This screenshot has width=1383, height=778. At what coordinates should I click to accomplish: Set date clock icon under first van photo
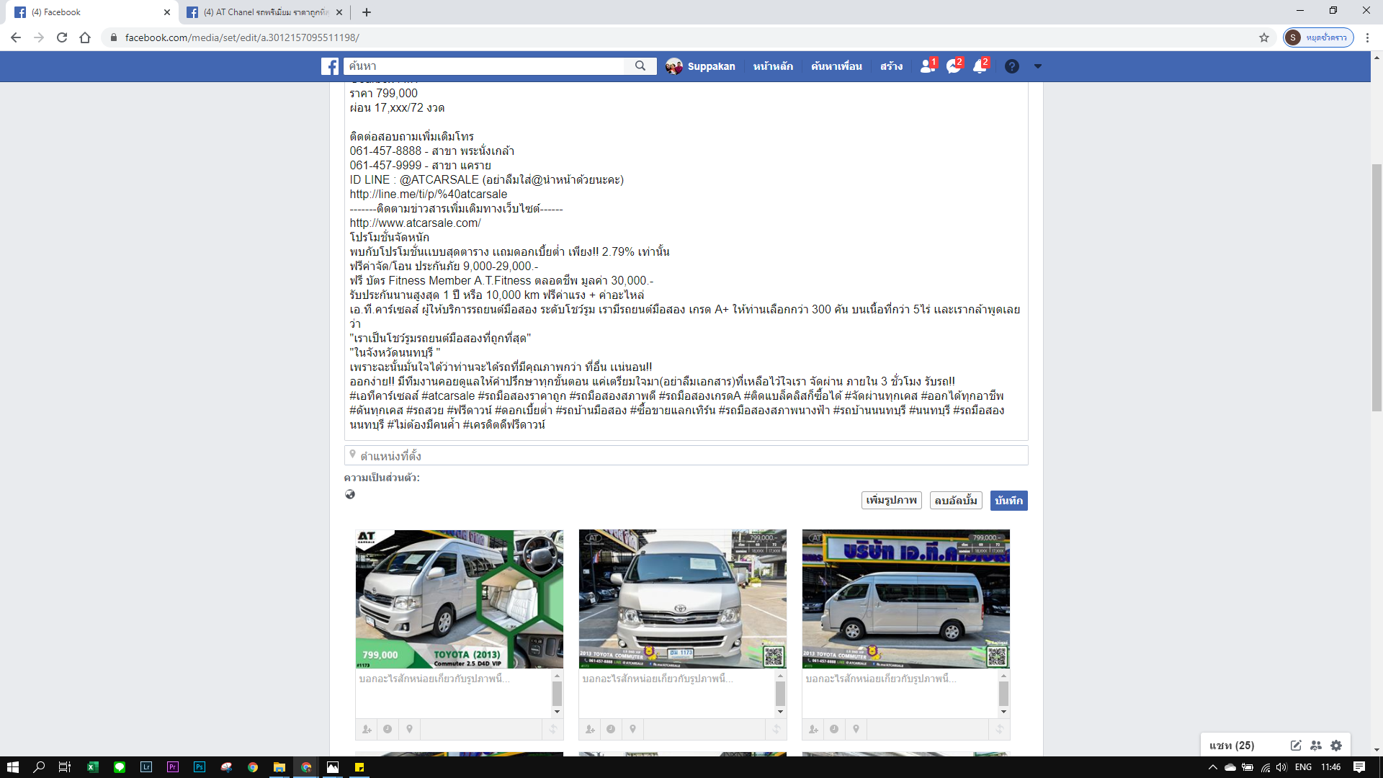coord(388,729)
